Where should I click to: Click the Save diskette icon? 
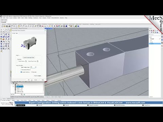coord(7,26)
